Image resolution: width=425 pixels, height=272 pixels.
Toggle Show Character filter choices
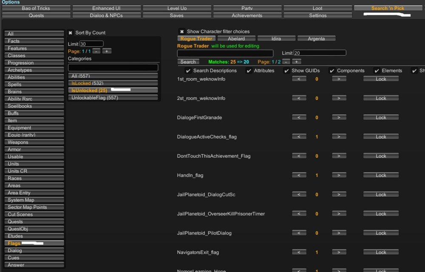tap(181, 31)
